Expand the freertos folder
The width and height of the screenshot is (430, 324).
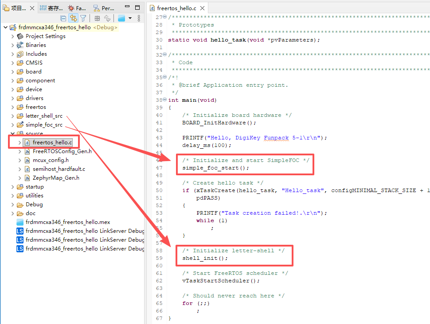[x=12, y=107]
